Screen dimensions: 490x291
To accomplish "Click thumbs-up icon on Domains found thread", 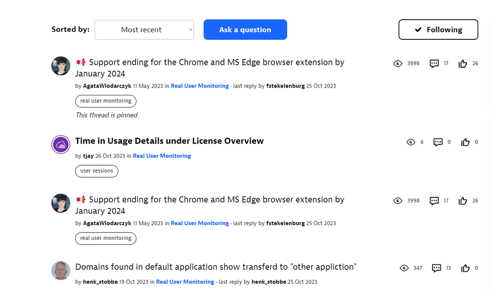I will pyautogui.click(x=465, y=268).
